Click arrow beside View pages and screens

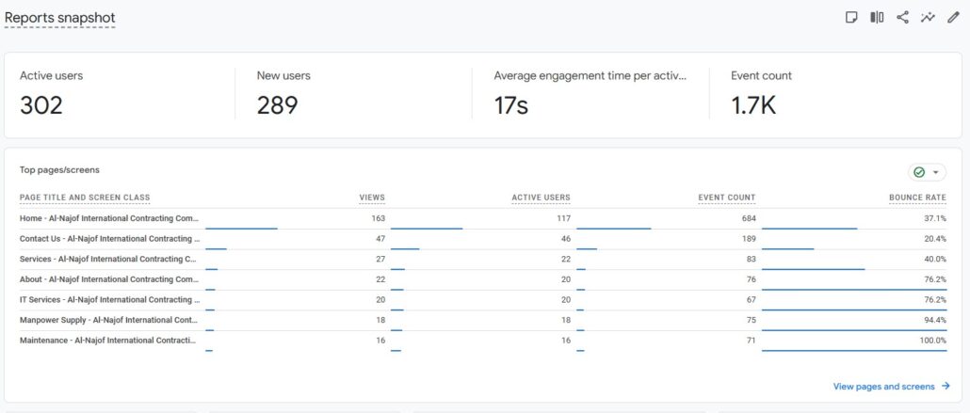946,387
